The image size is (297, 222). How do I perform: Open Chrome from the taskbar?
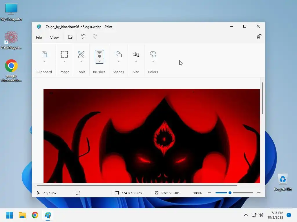(35, 215)
